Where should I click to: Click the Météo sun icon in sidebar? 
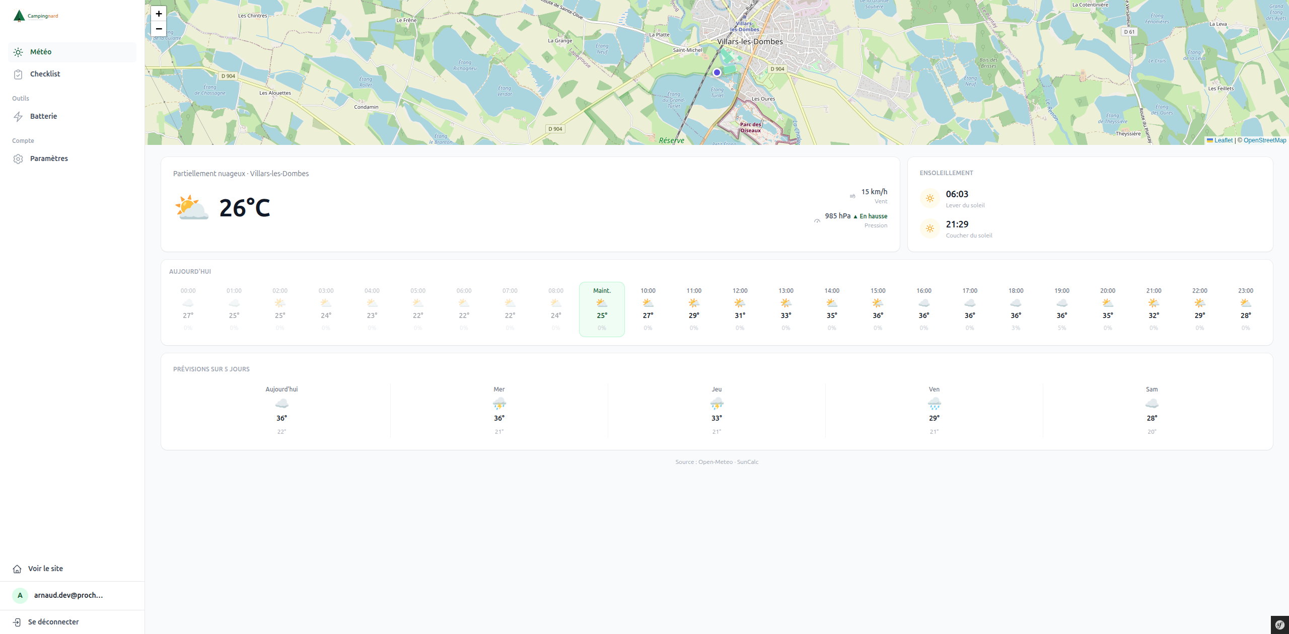tap(18, 52)
